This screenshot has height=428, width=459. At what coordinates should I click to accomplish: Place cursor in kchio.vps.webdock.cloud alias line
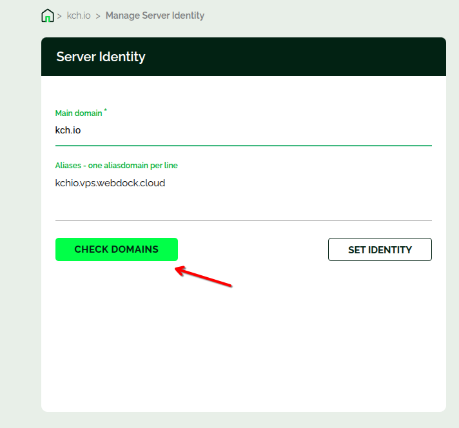click(110, 183)
